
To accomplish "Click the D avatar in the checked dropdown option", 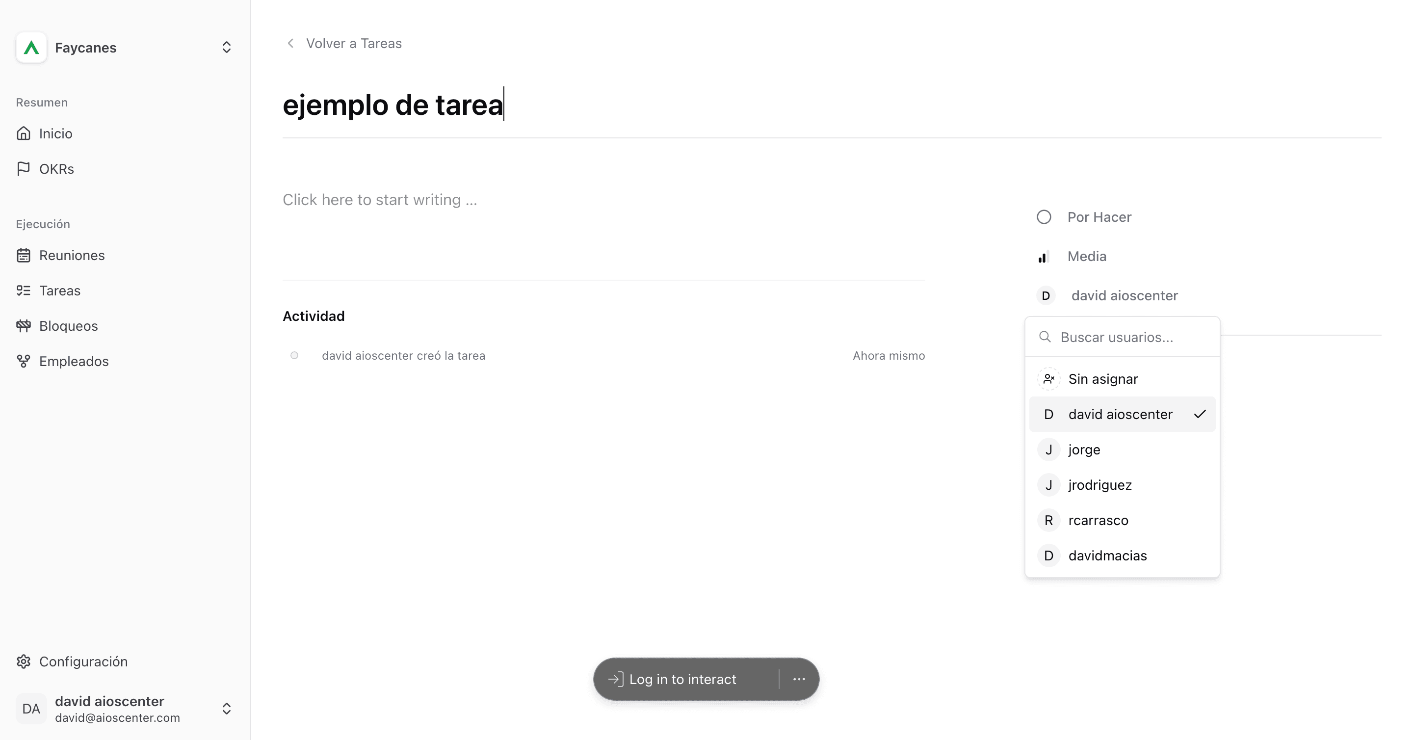I will point(1049,414).
